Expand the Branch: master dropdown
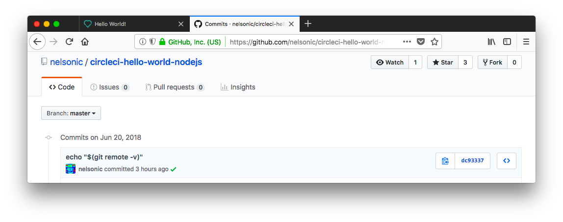Screen dimensions: 563x222 point(71,113)
